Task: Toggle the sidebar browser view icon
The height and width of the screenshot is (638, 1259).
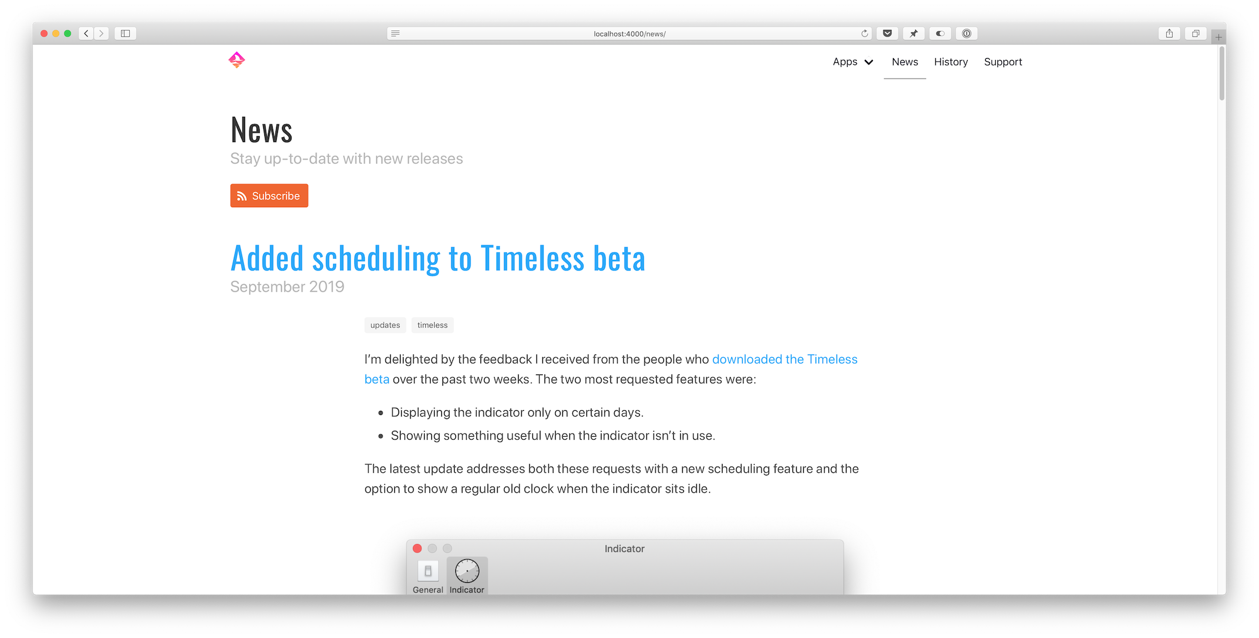Action: coord(127,32)
